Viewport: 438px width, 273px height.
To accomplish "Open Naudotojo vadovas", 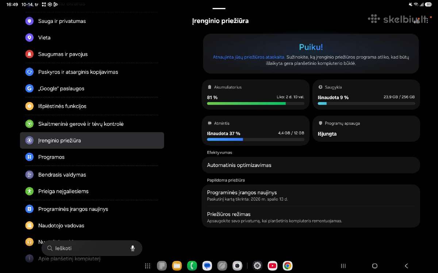I will point(92,226).
